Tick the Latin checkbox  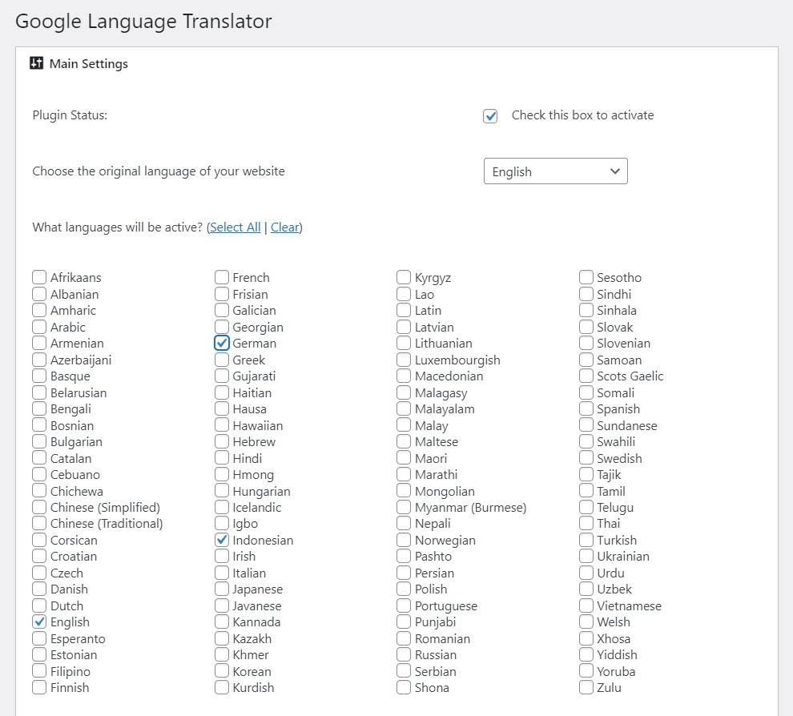click(x=404, y=310)
